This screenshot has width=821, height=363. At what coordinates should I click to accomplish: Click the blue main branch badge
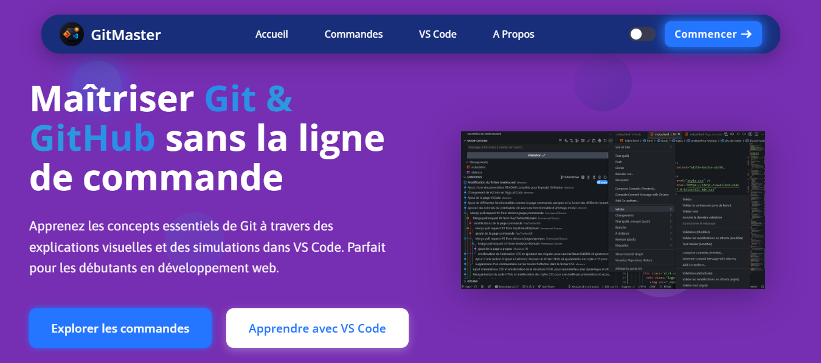coord(602,182)
